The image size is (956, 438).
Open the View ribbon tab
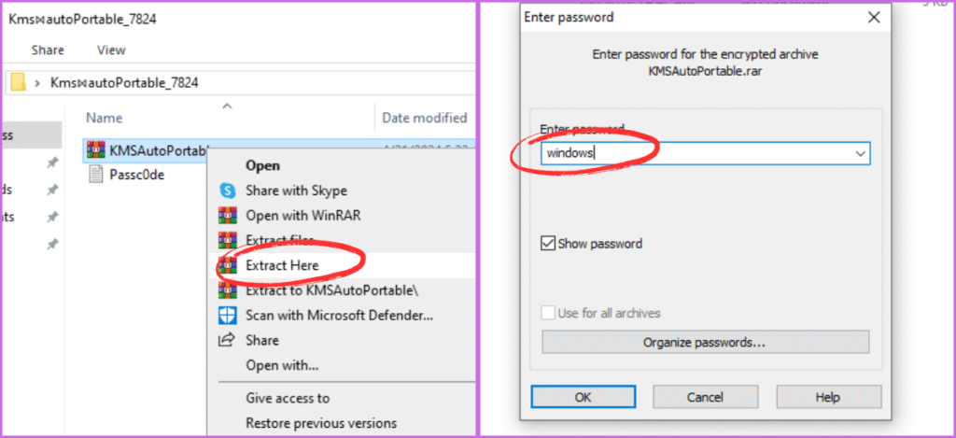point(111,49)
